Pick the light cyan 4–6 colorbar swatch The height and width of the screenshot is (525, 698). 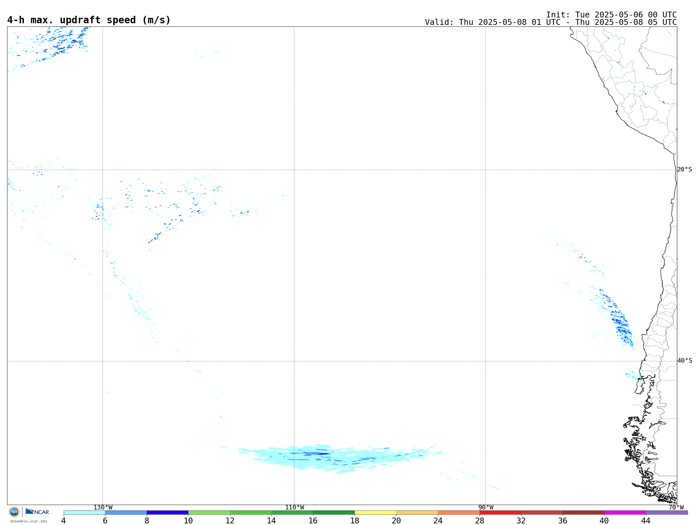[84, 513]
